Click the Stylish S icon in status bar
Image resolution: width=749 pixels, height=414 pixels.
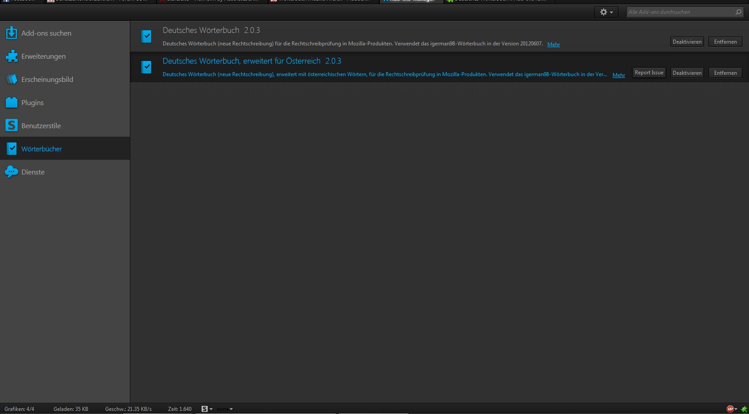point(205,409)
